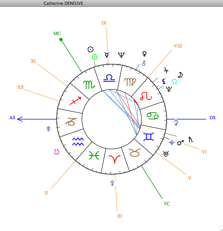Click the red Sagittarius arrow sign
This screenshot has width=223, height=231.
pyautogui.click(x=75, y=101)
